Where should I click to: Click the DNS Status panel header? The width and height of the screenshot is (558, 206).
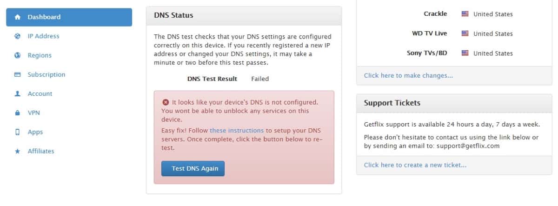pyautogui.click(x=244, y=15)
